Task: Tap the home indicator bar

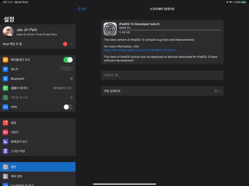Action: click(125, 184)
